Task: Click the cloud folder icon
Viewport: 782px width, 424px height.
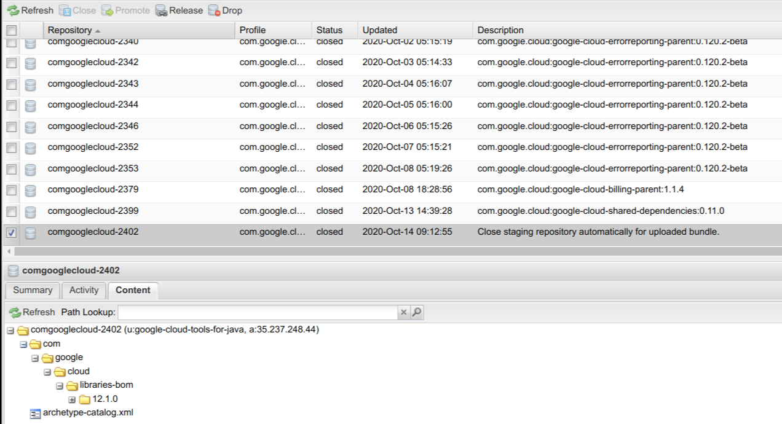Action: tap(60, 372)
